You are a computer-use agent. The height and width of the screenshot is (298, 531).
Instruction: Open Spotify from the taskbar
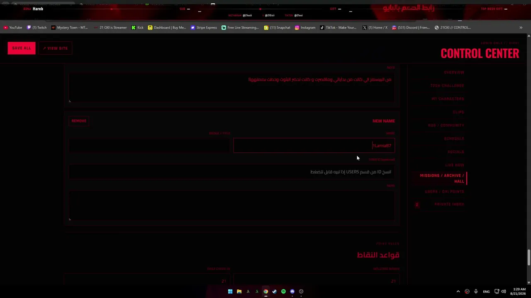click(283, 291)
